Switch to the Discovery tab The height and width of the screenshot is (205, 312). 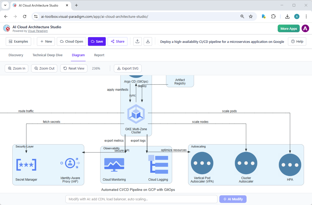[x=16, y=55]
